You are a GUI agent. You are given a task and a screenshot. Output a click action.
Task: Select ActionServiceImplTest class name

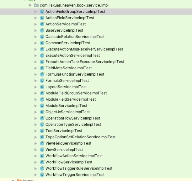(66, 24)
